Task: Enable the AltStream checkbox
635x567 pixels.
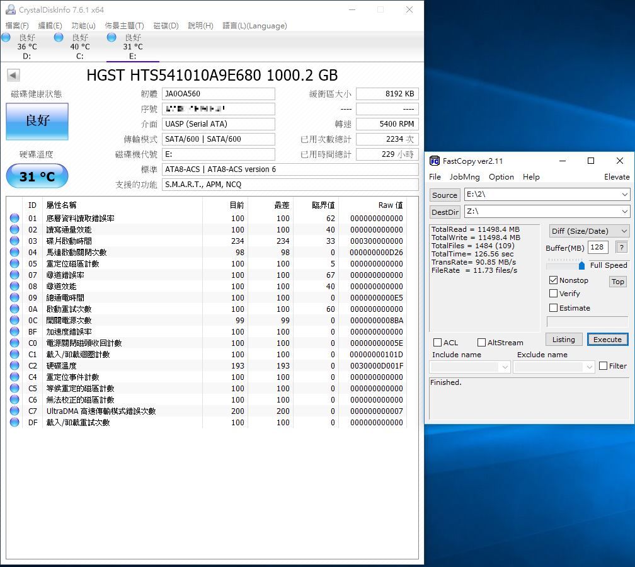Action: pyautogui.click(x=481, y=343)
